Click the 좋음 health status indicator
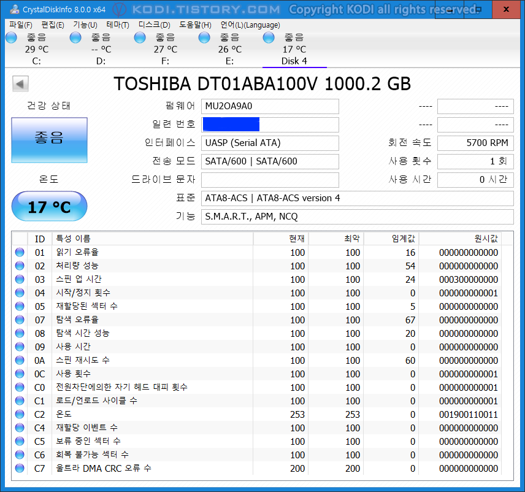The height and width of the screenshot is (492, 525). (48, 140)
